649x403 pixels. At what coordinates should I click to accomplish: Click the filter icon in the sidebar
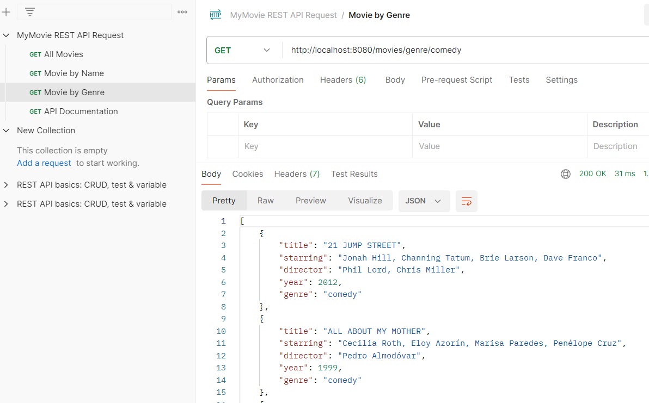coord(30,12)
